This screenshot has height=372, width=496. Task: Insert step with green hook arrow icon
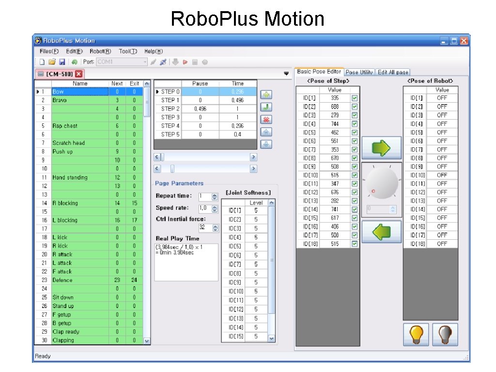click(266, 107)
